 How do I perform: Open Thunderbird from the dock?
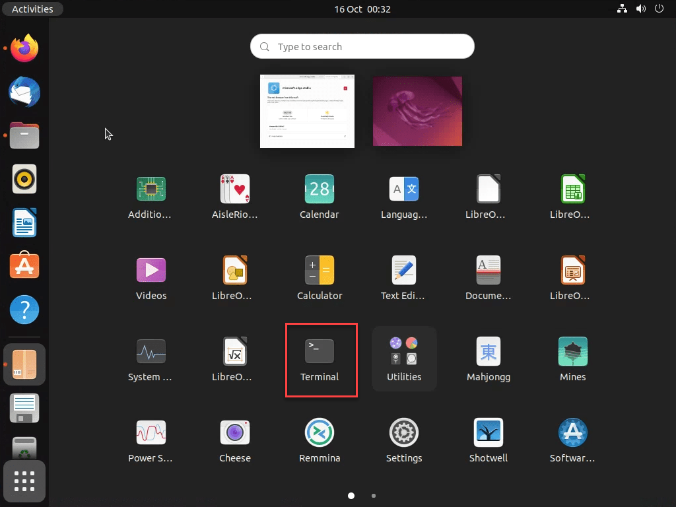click(24, 92)
